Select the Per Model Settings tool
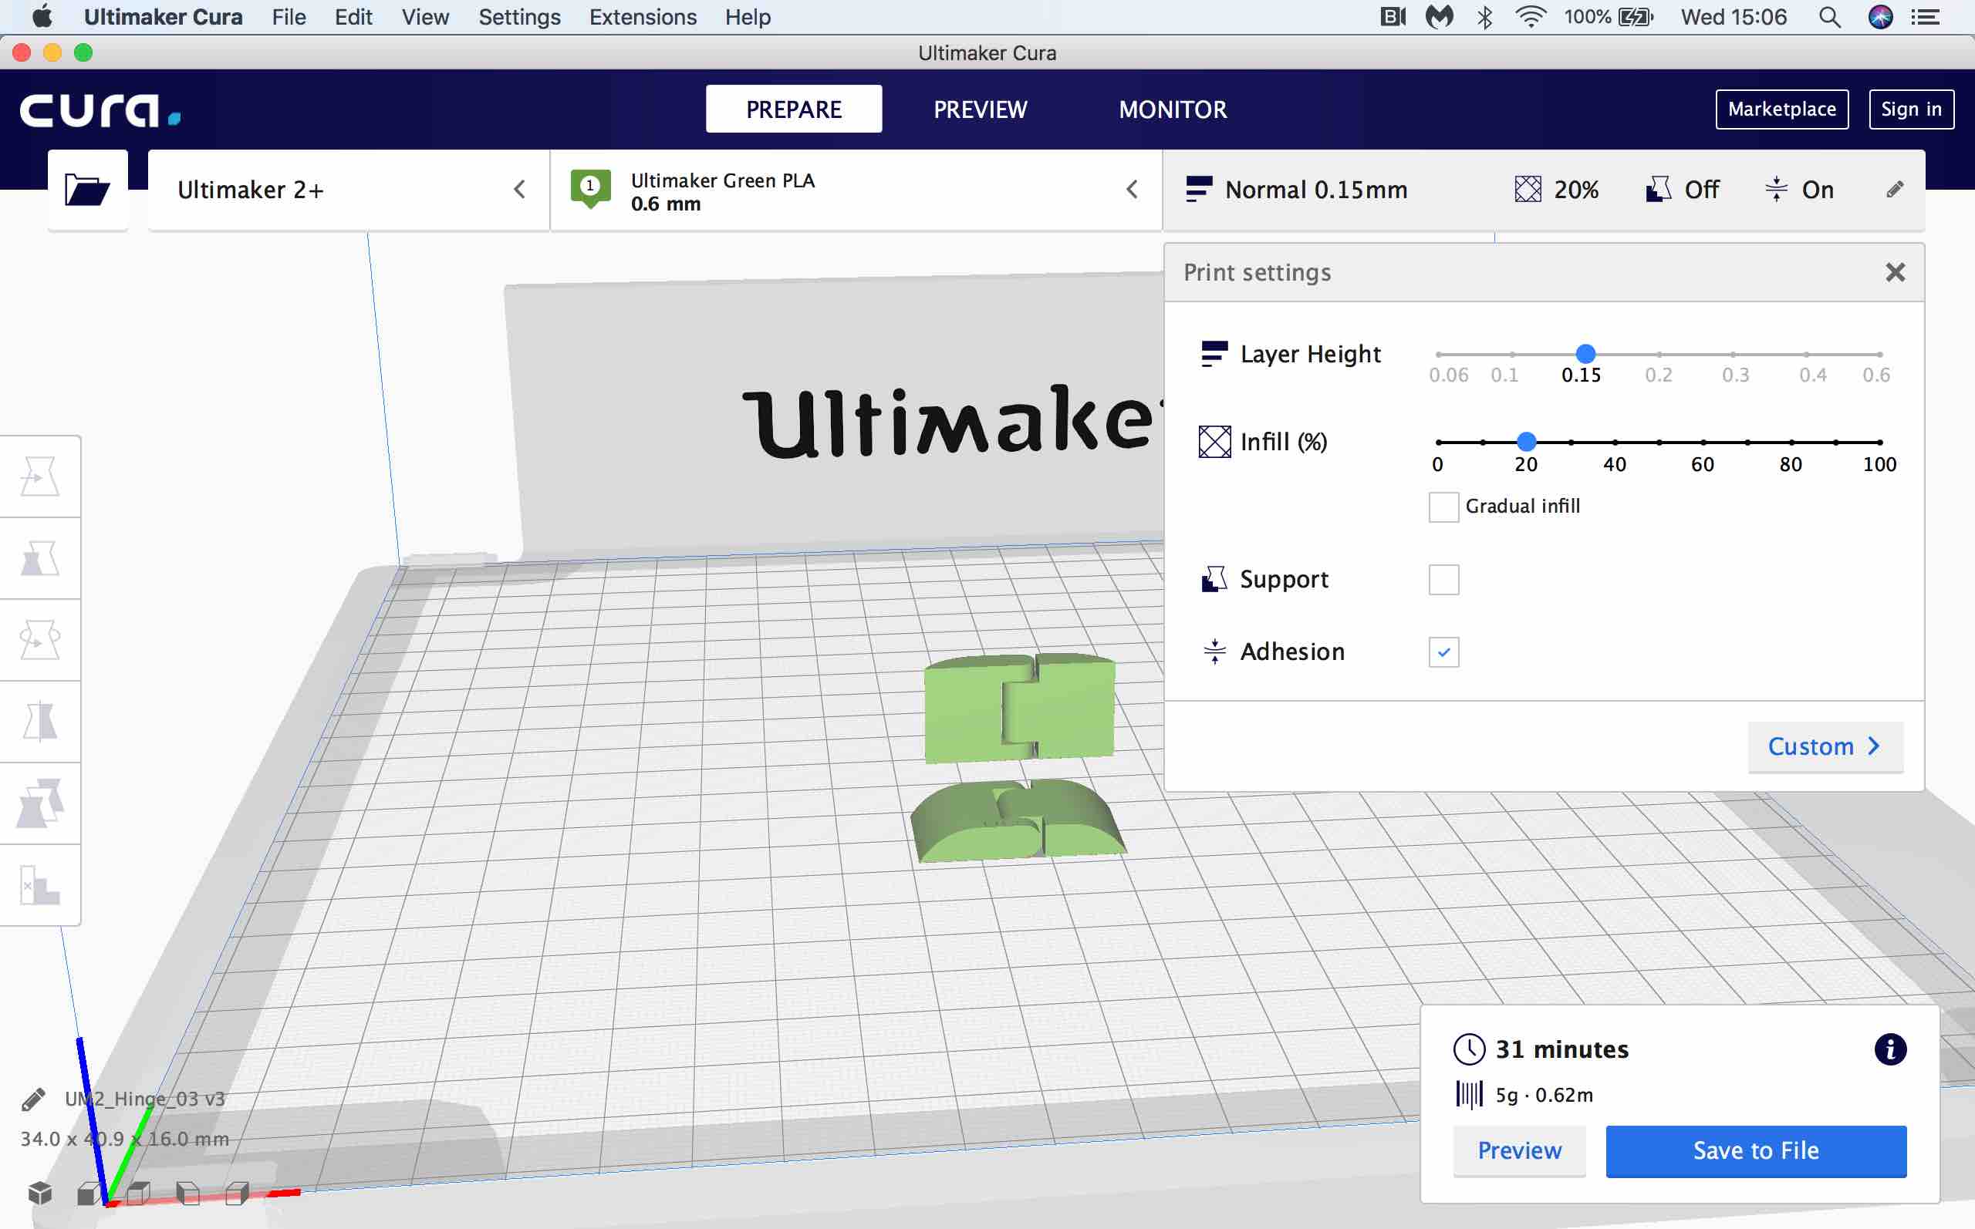The image size is (1975, 1229). (x=40, y=803)
